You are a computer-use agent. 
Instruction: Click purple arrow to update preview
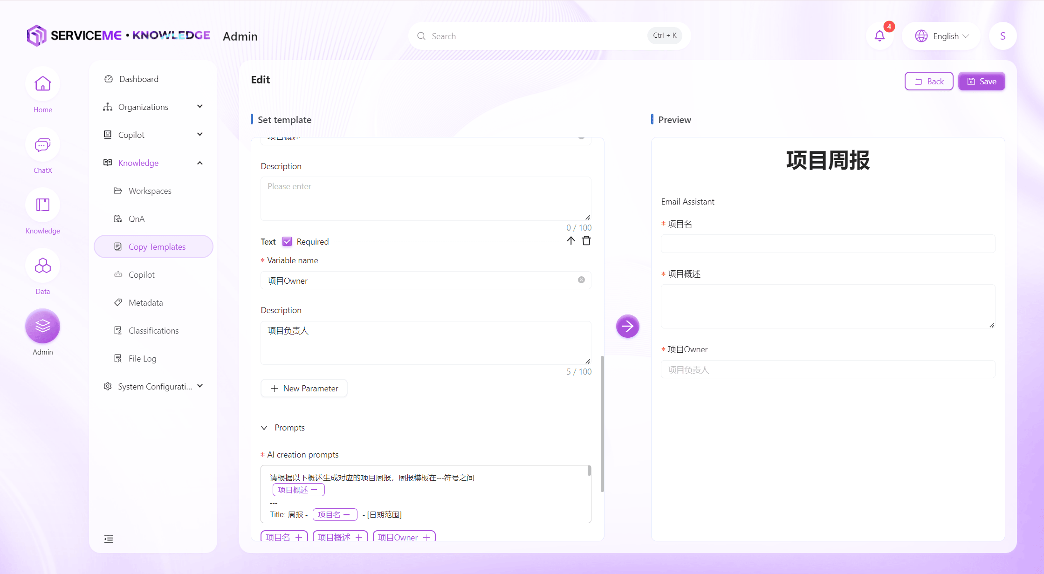[x=627, y=326]
